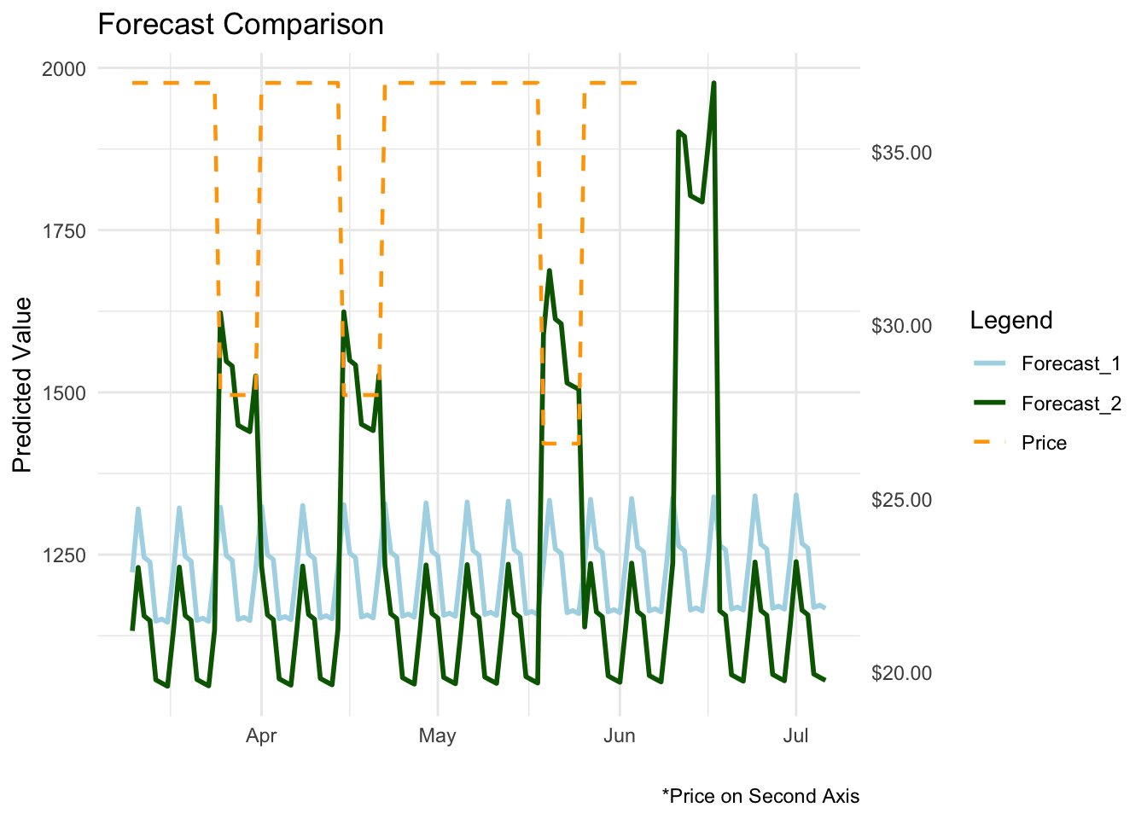The image size is (1147, 819).
Task: Click the Legend heading text
Action: tap(1011, 321)
